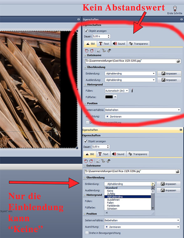Click the down arrow of Einblendung list scrollbar
Viewport: 184px width, 238px height.
[x=153, y=208]
